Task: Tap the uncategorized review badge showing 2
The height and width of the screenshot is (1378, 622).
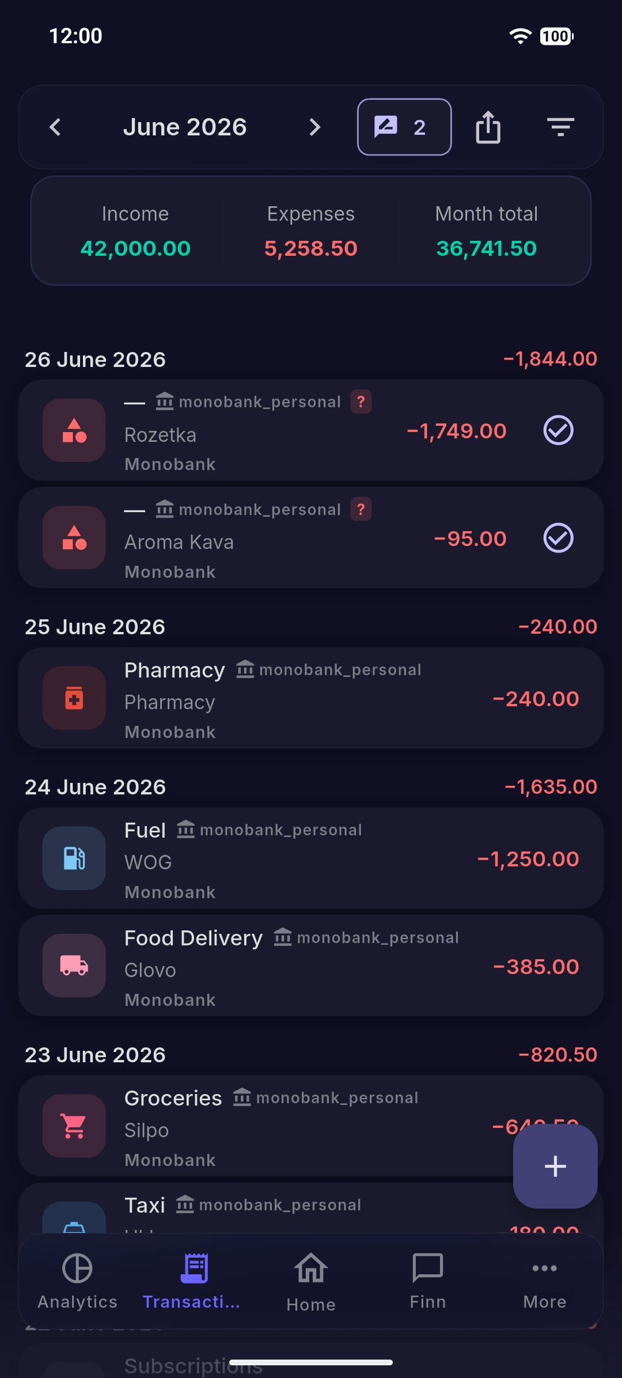Action: pos(404,127)
